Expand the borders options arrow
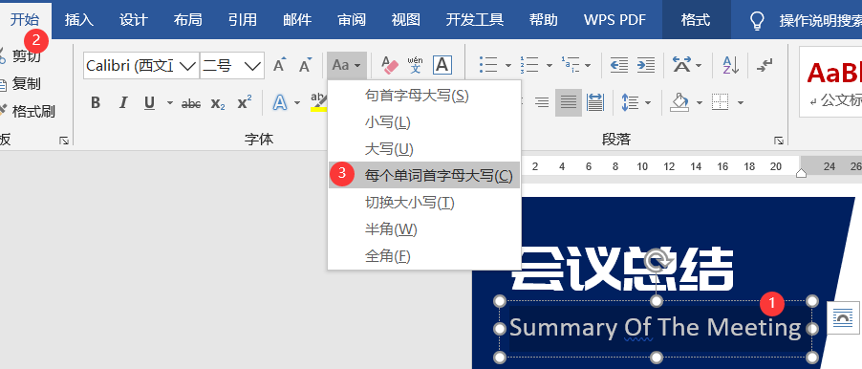 [740, 102]
